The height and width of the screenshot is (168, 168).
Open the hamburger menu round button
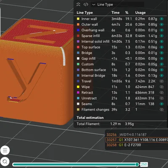(5, 150)
